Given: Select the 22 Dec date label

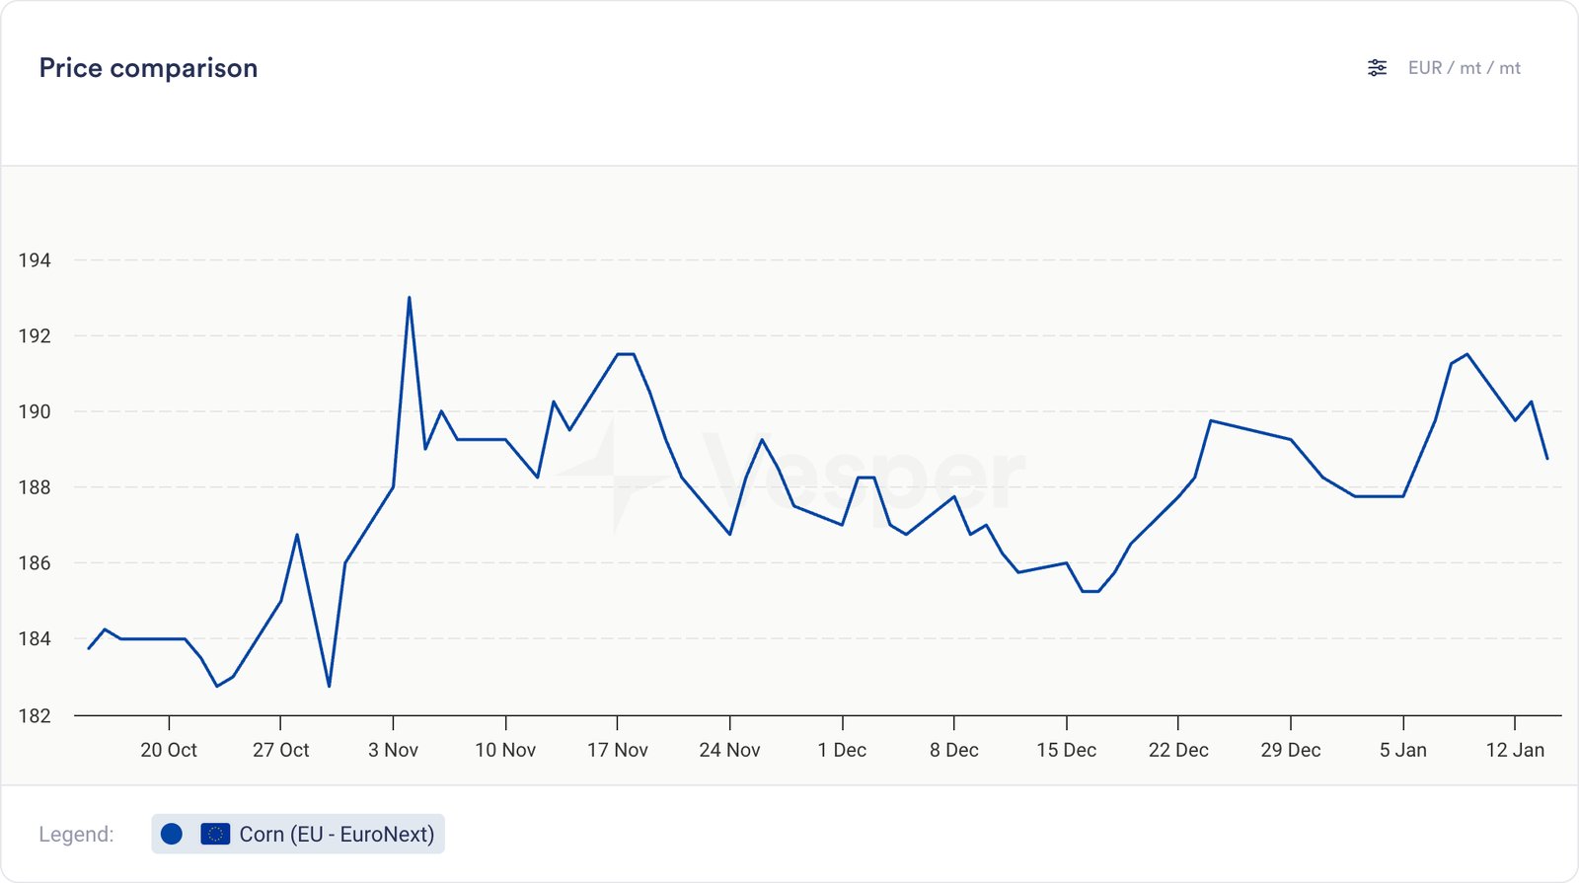Looking at the screenshot, I should pos(1178,750).
